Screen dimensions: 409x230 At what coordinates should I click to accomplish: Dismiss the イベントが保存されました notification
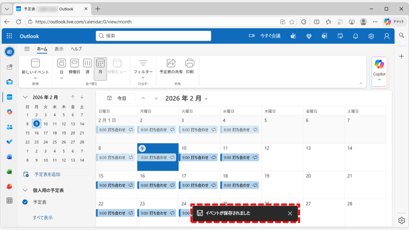(x=290, y=213)
